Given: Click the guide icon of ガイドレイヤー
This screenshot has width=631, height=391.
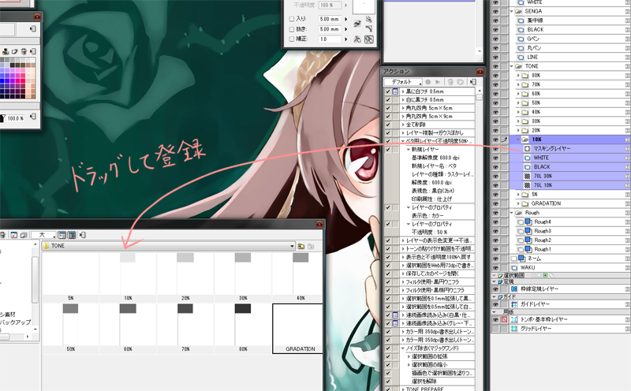Looking at the screenshot, I should pos(514,304).
